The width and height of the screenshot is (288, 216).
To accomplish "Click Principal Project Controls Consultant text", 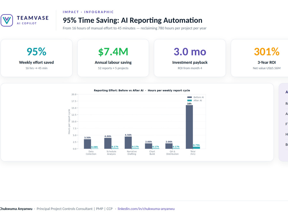I will tap(65, 209).
